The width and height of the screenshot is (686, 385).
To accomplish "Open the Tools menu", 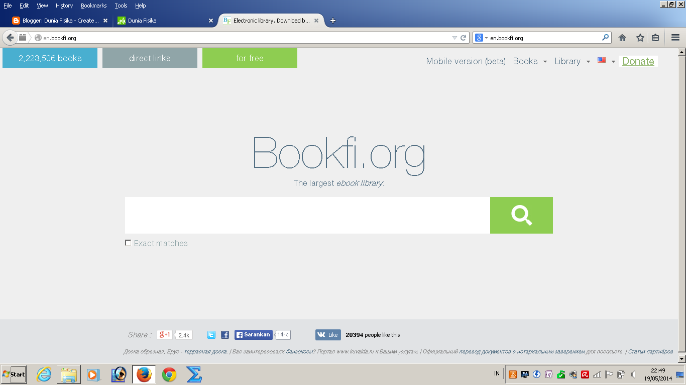I will pyautogui.click(x=121, y=6).
